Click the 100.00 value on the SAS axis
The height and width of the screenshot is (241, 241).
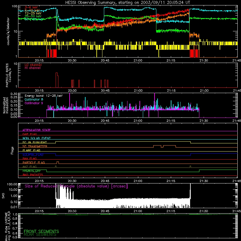pos(12,184)
